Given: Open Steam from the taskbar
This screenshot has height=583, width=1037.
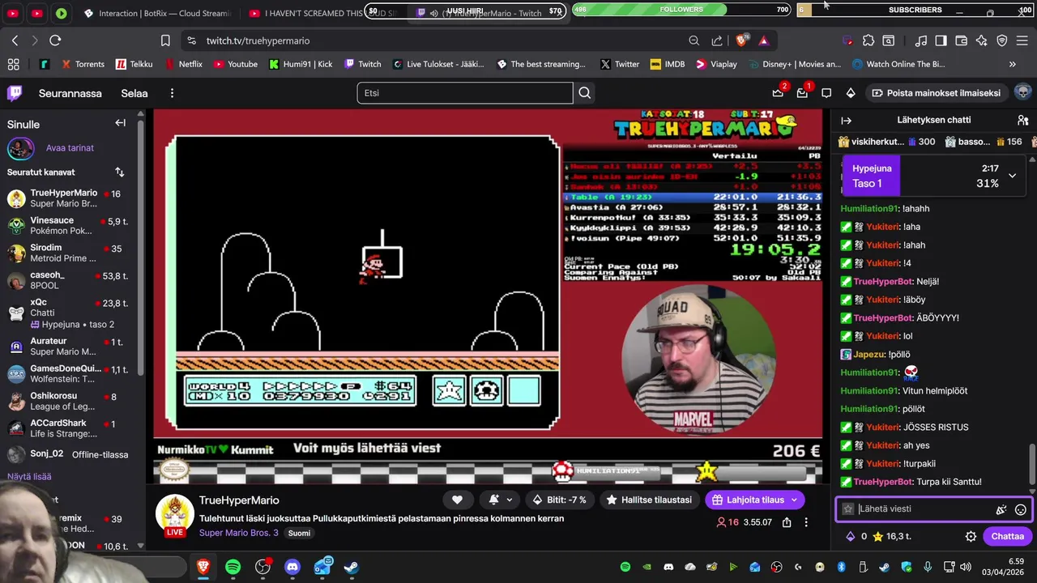Looking at the screenshot, I should 352,567.
